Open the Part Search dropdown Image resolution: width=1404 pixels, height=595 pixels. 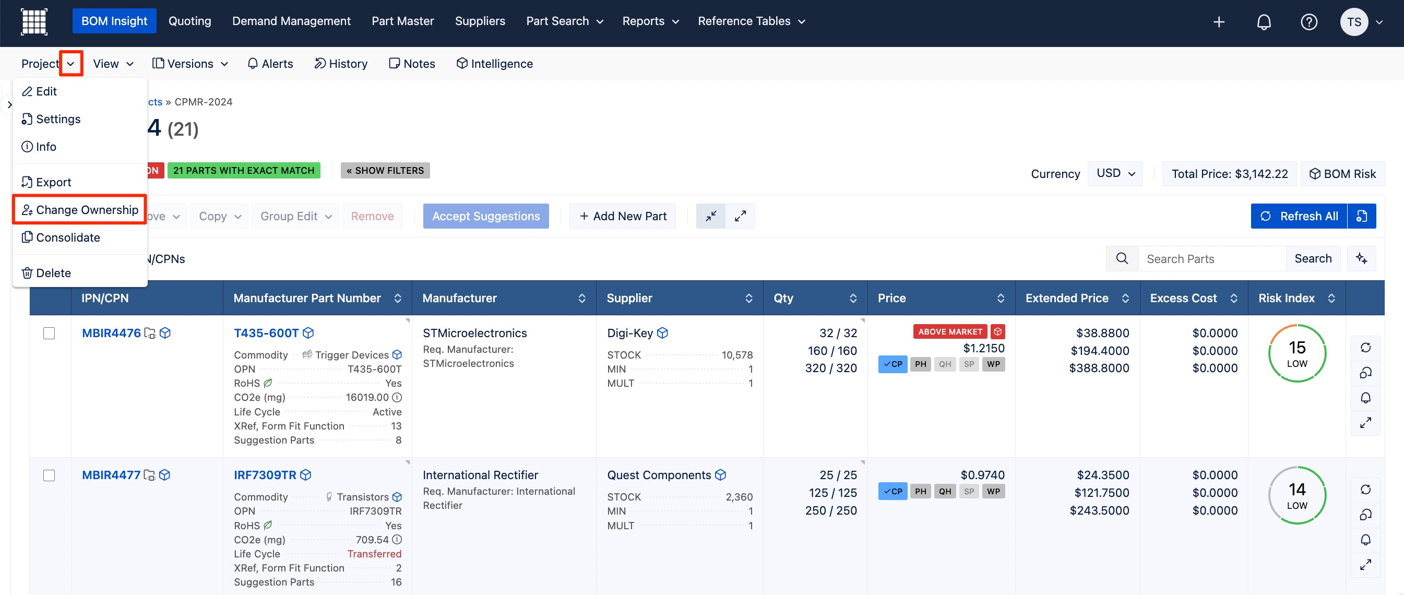pyautogui.click(x=565, y=21)
